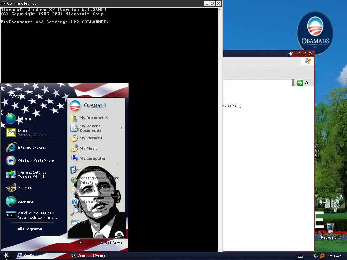
Task: Click Shut Down button
Action: pyautogui.click(x=111, y=243)
